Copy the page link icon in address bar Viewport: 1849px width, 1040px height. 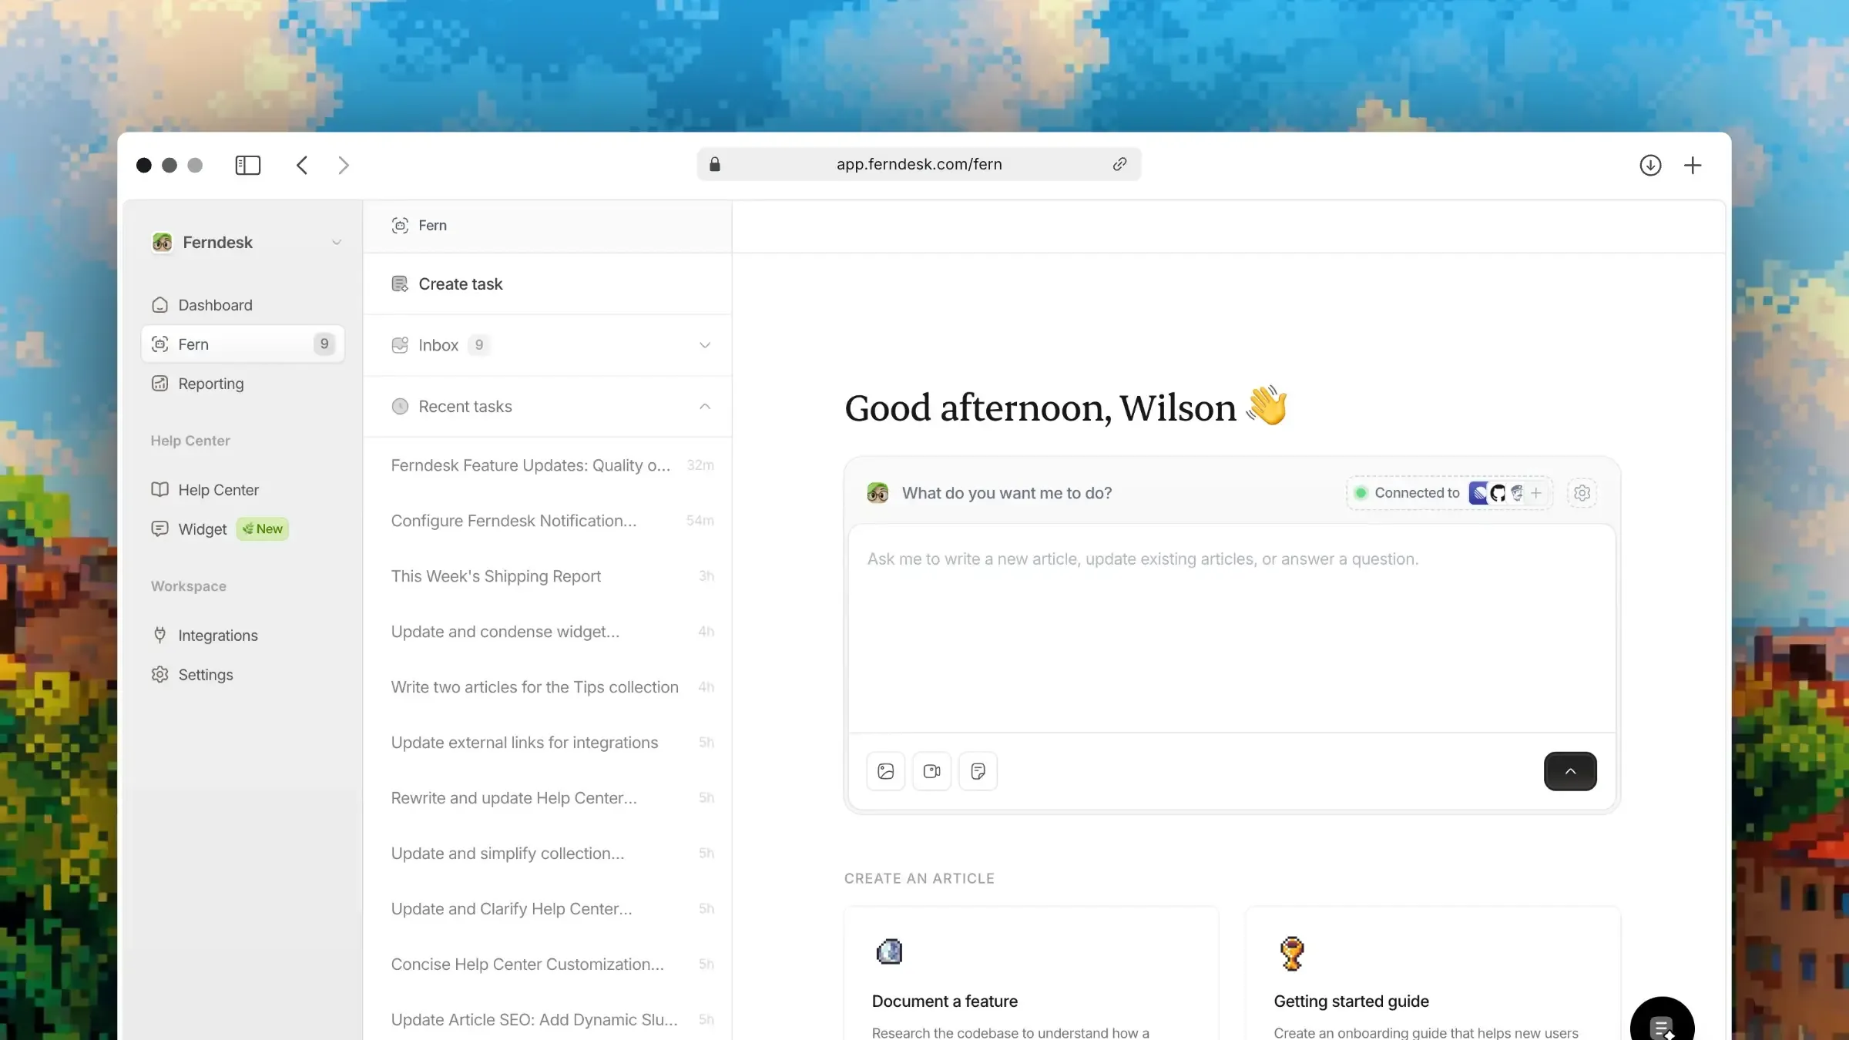1119,164
